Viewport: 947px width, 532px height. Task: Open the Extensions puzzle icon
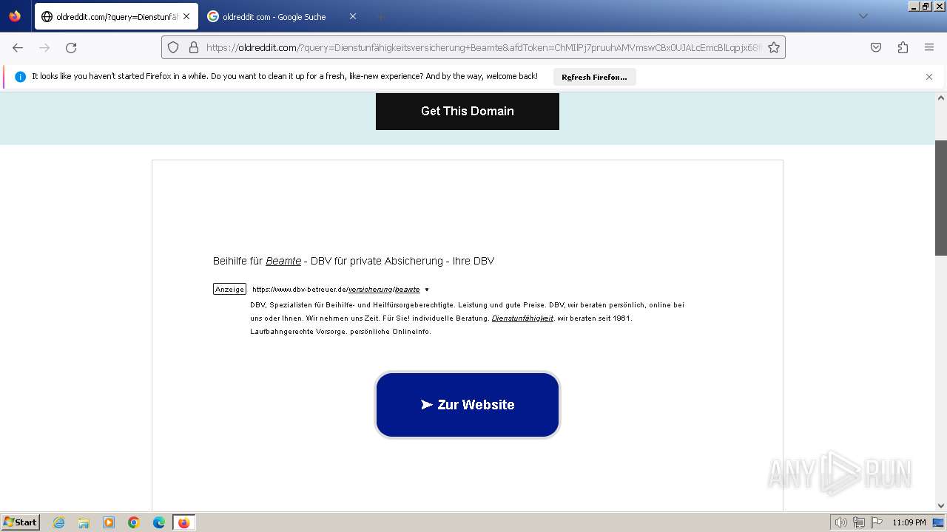tap(903, 47)
